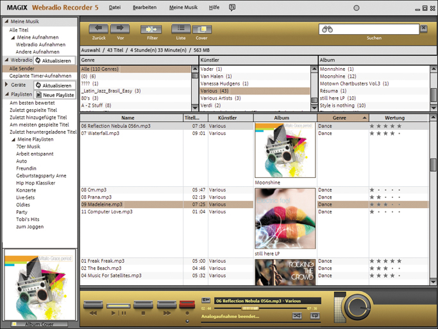438x329 pixels.
Task: Click scroll down arrow of track list
Action: pos(433,281)
